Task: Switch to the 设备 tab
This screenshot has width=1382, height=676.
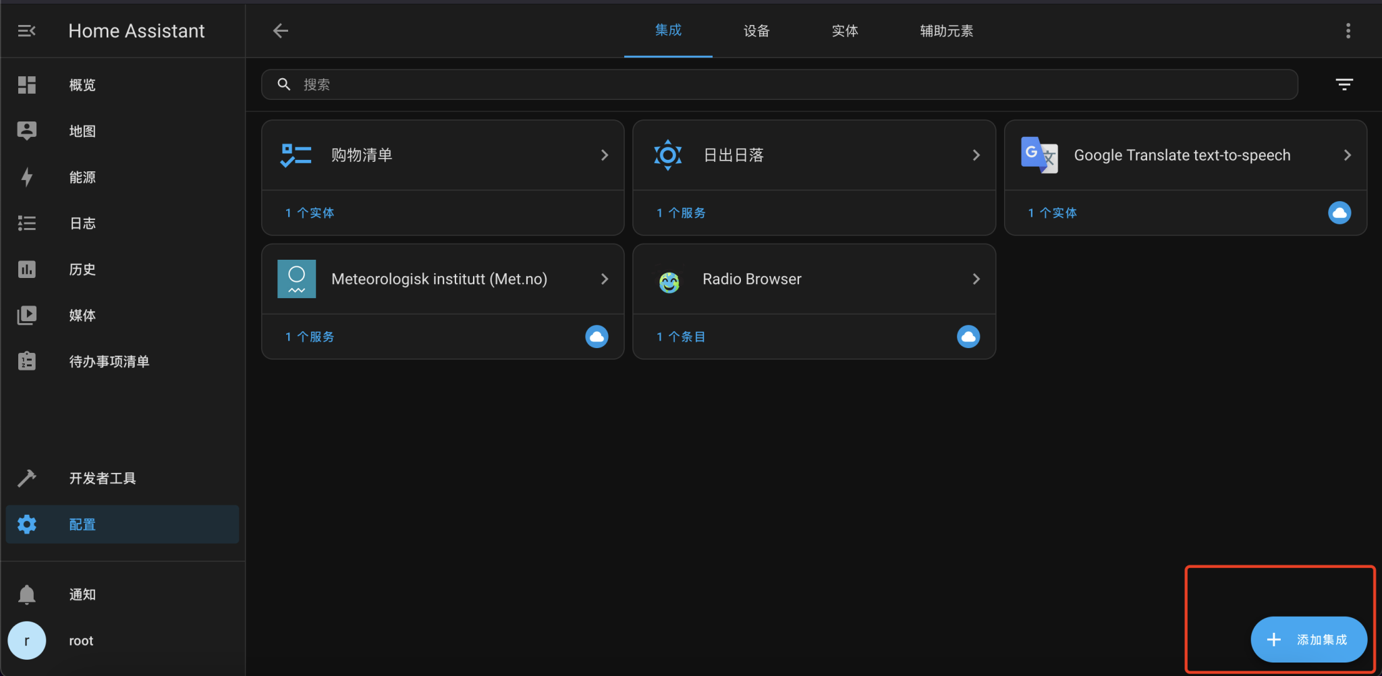Action: tap(755, 30)
